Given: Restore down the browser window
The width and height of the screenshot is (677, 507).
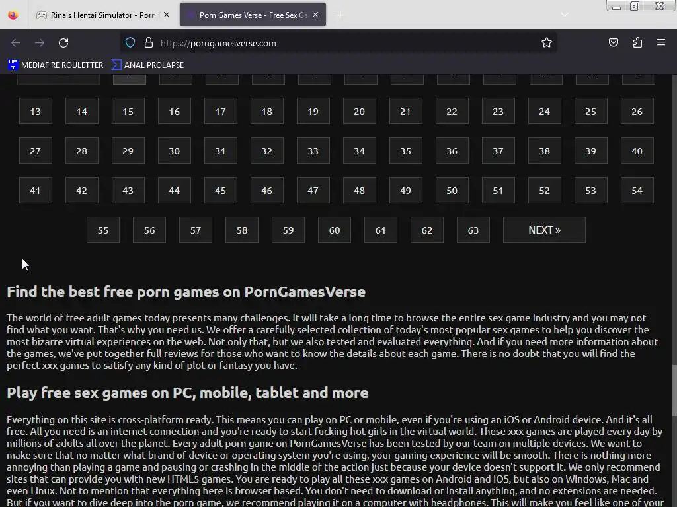Looking at the screenshot, I should point(635,6).
